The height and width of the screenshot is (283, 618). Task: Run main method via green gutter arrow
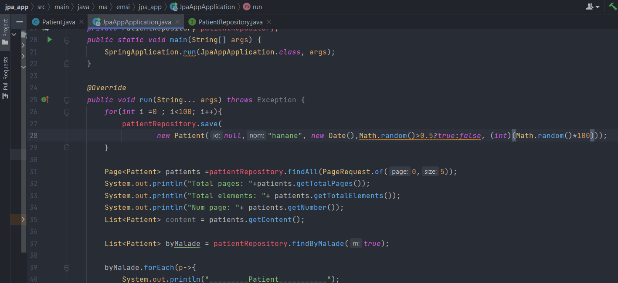(x=49, y=39)
